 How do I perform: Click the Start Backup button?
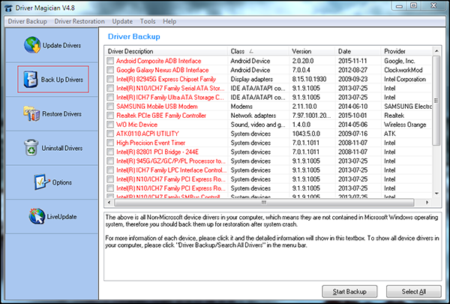tap(349, 292)
